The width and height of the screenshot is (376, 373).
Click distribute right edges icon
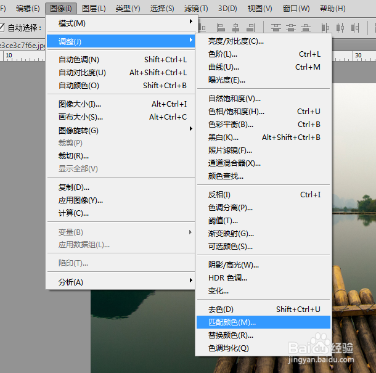click(x=355, y=28)
